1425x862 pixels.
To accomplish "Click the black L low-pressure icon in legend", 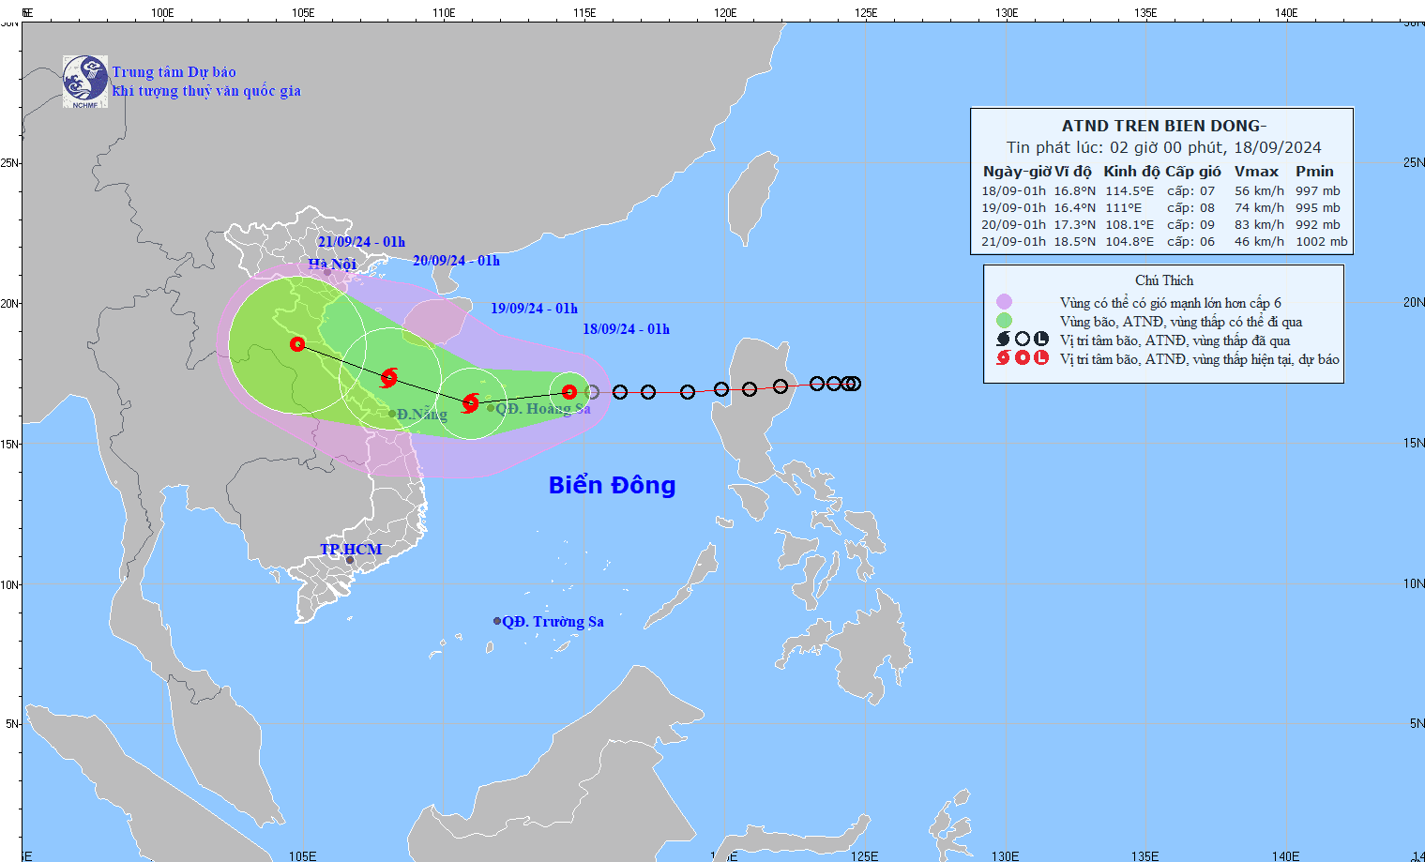I will pos(1040,340).
